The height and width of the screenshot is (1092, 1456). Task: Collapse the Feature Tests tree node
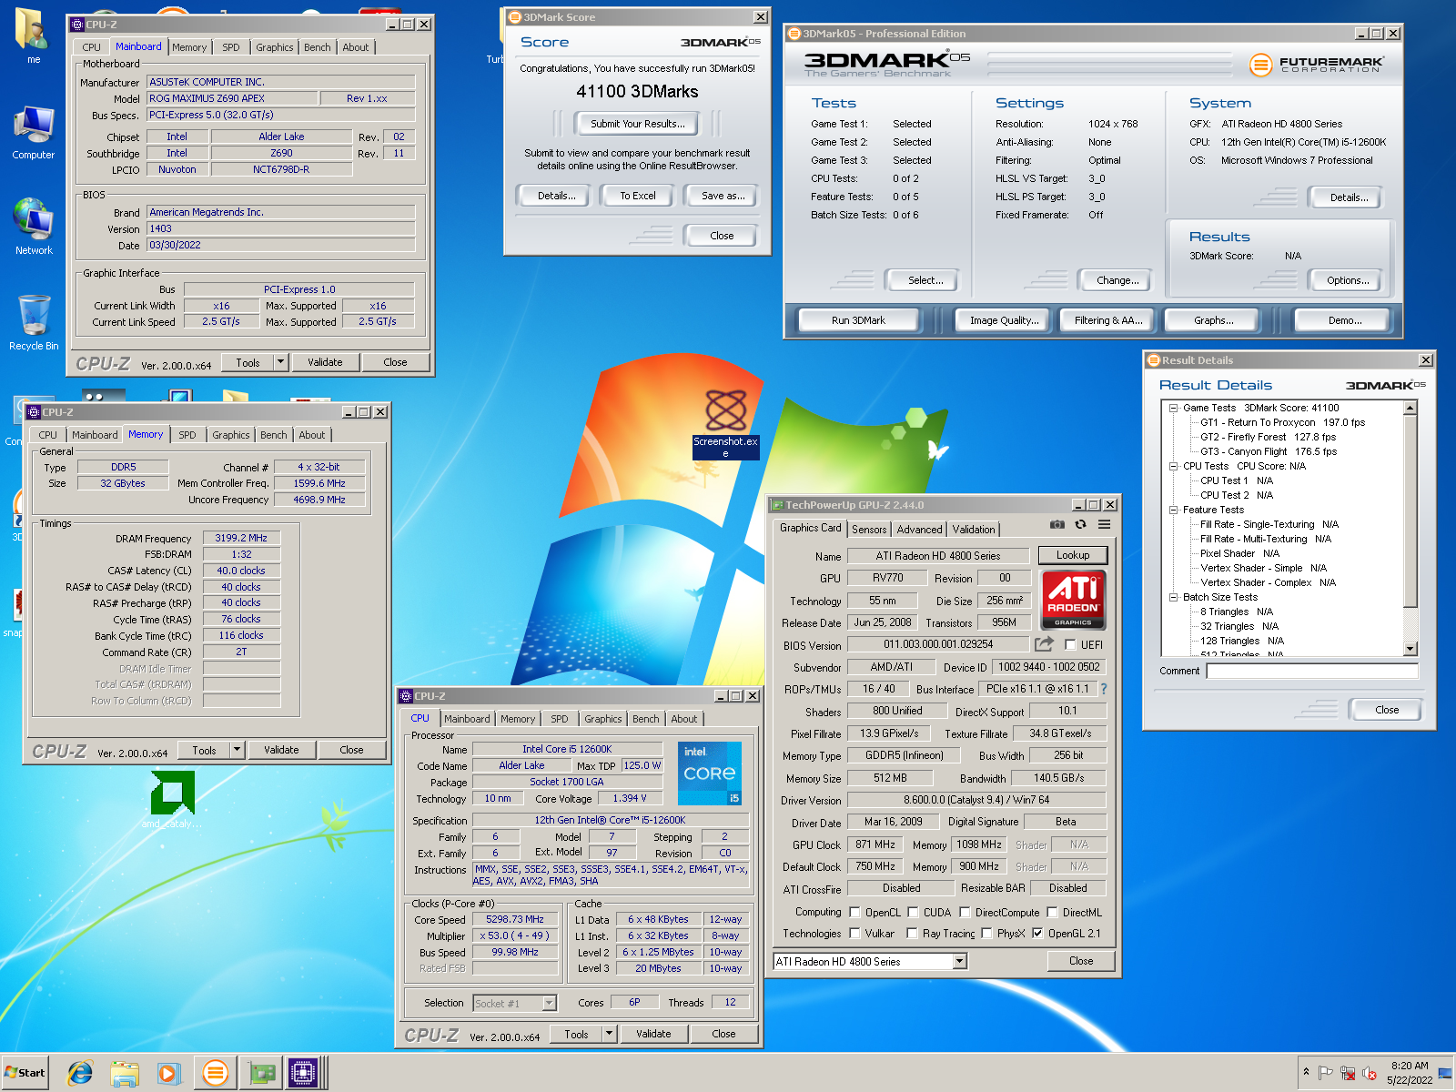[1174, 510]
